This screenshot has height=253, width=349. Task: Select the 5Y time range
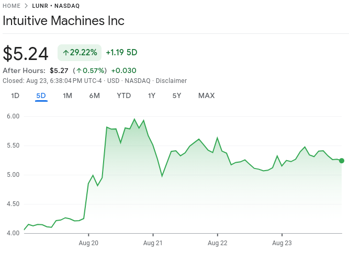coord(177,95)
